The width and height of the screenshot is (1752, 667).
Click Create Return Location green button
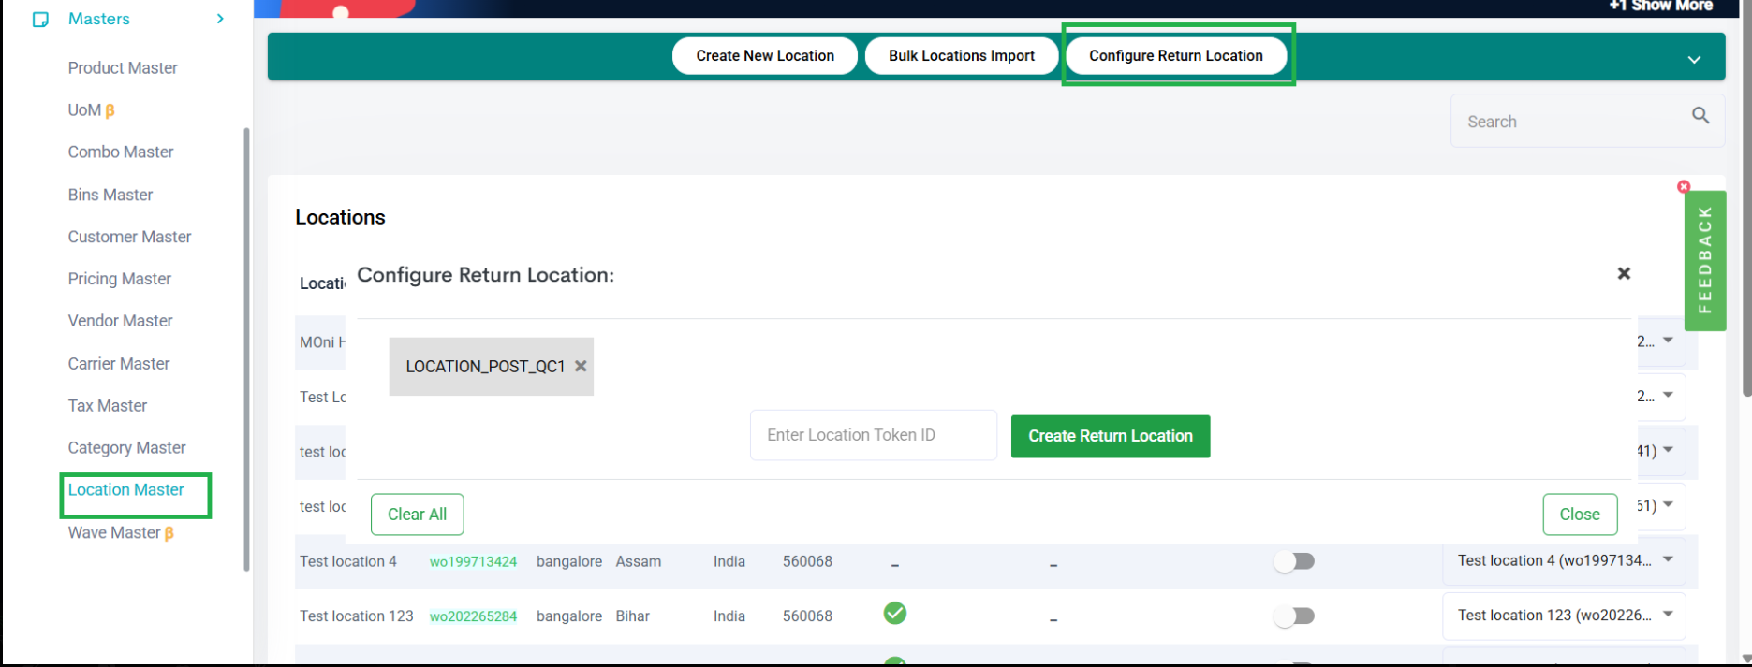(1111, 436)
